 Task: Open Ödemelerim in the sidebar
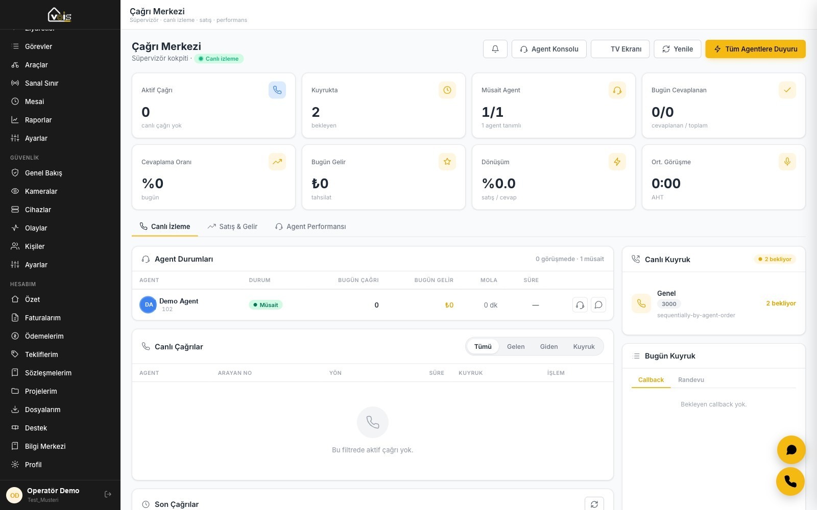60,336
